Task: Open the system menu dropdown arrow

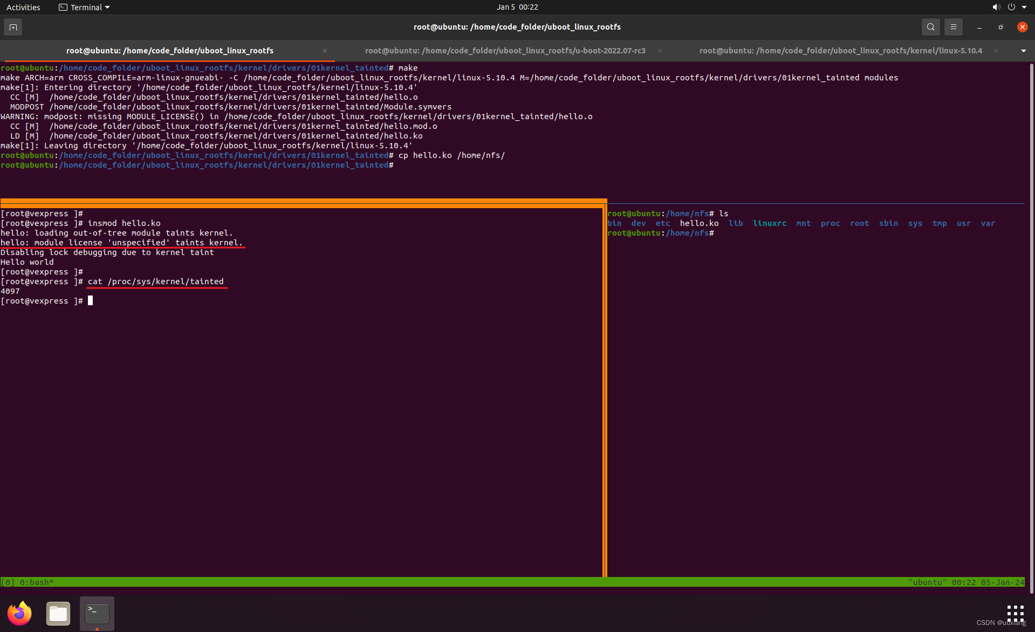Action: coord(1024,7)
